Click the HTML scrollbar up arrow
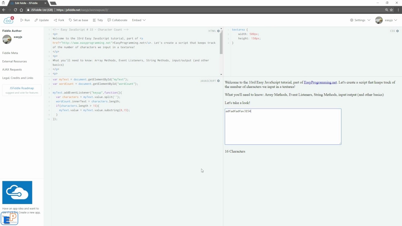 [x=221, y=29]
